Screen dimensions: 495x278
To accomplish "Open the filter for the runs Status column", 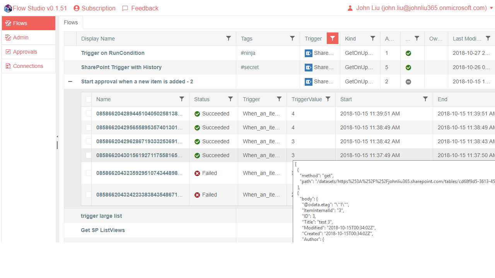I will [230, 99].
